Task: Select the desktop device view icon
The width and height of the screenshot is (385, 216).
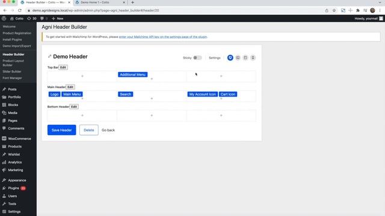Action: (x=230, y=58)
